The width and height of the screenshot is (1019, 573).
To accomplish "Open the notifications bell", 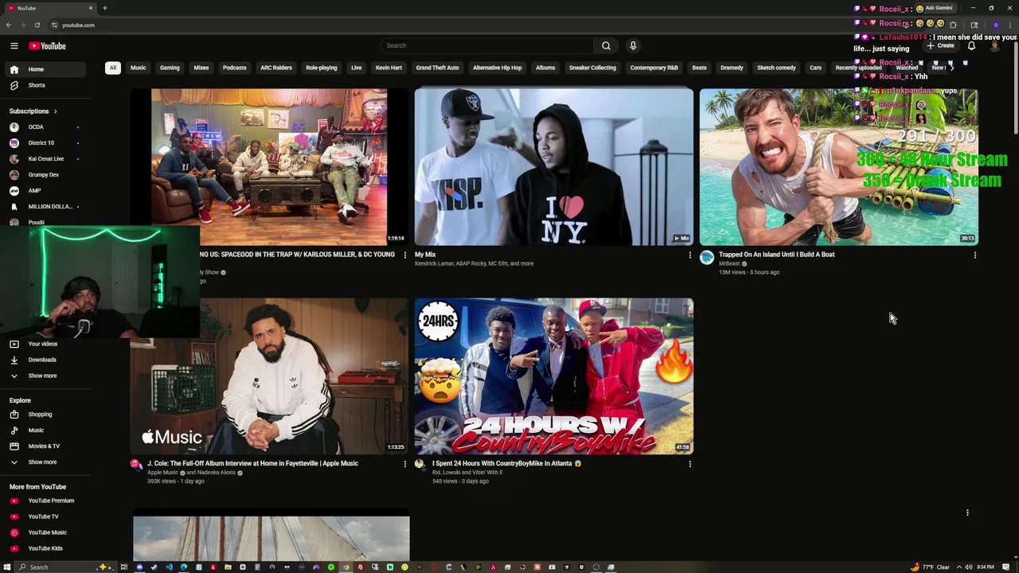I will point(971,45).
